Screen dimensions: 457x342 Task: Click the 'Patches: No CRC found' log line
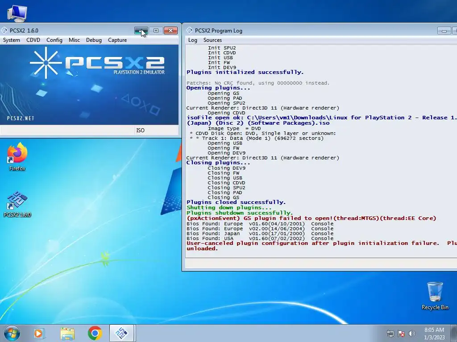pyautogui.click(x=258, y=83)
